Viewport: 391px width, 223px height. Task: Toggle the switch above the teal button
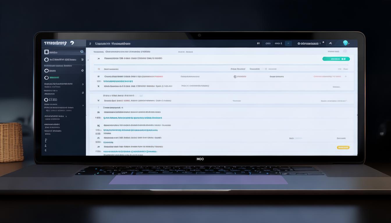tap(345, 51)
